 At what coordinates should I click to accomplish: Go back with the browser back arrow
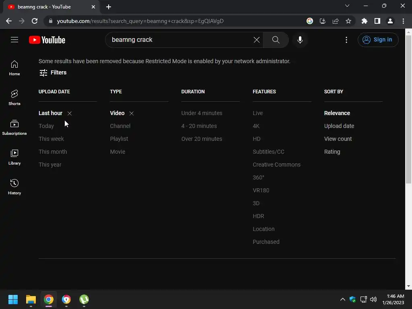(x=9, y=21)
